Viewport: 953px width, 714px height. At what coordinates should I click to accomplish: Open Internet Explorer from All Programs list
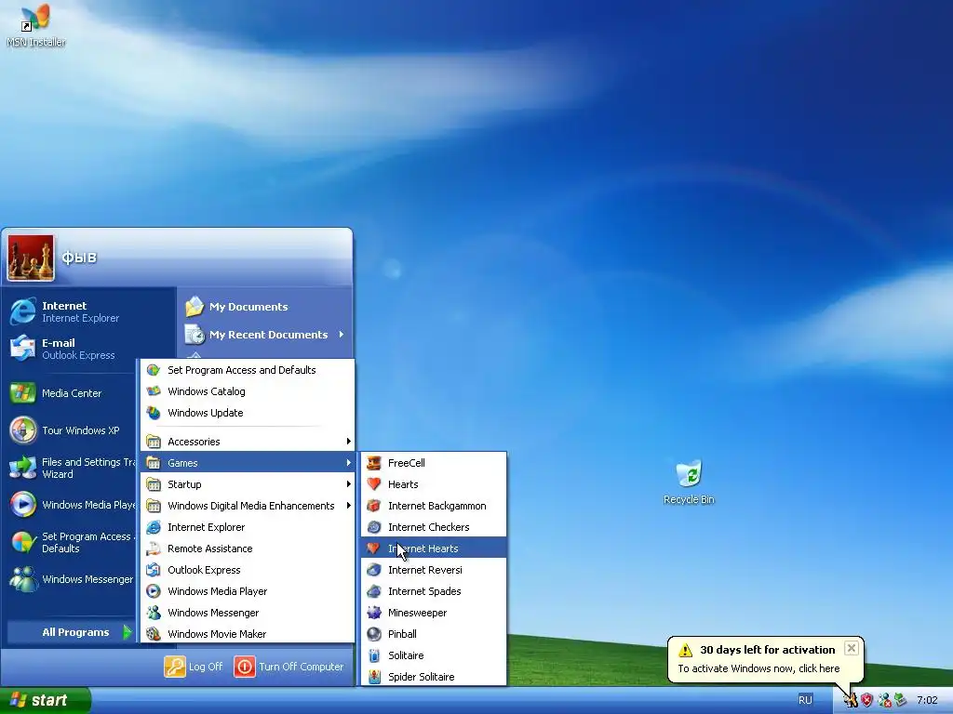[x=248, y=527]
